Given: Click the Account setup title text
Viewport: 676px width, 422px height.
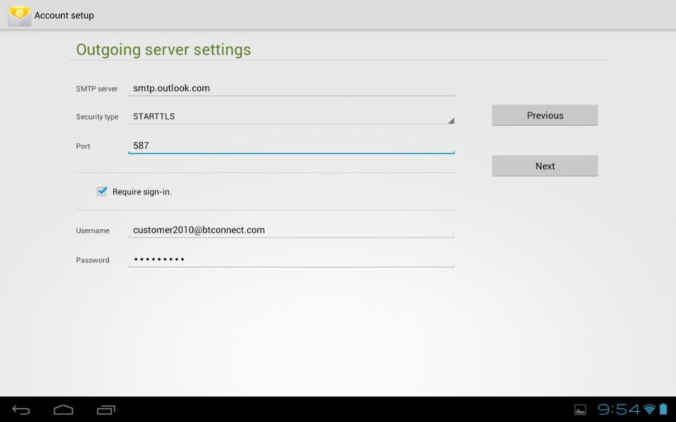Looking at the screenshot, I should click(64, 16).
